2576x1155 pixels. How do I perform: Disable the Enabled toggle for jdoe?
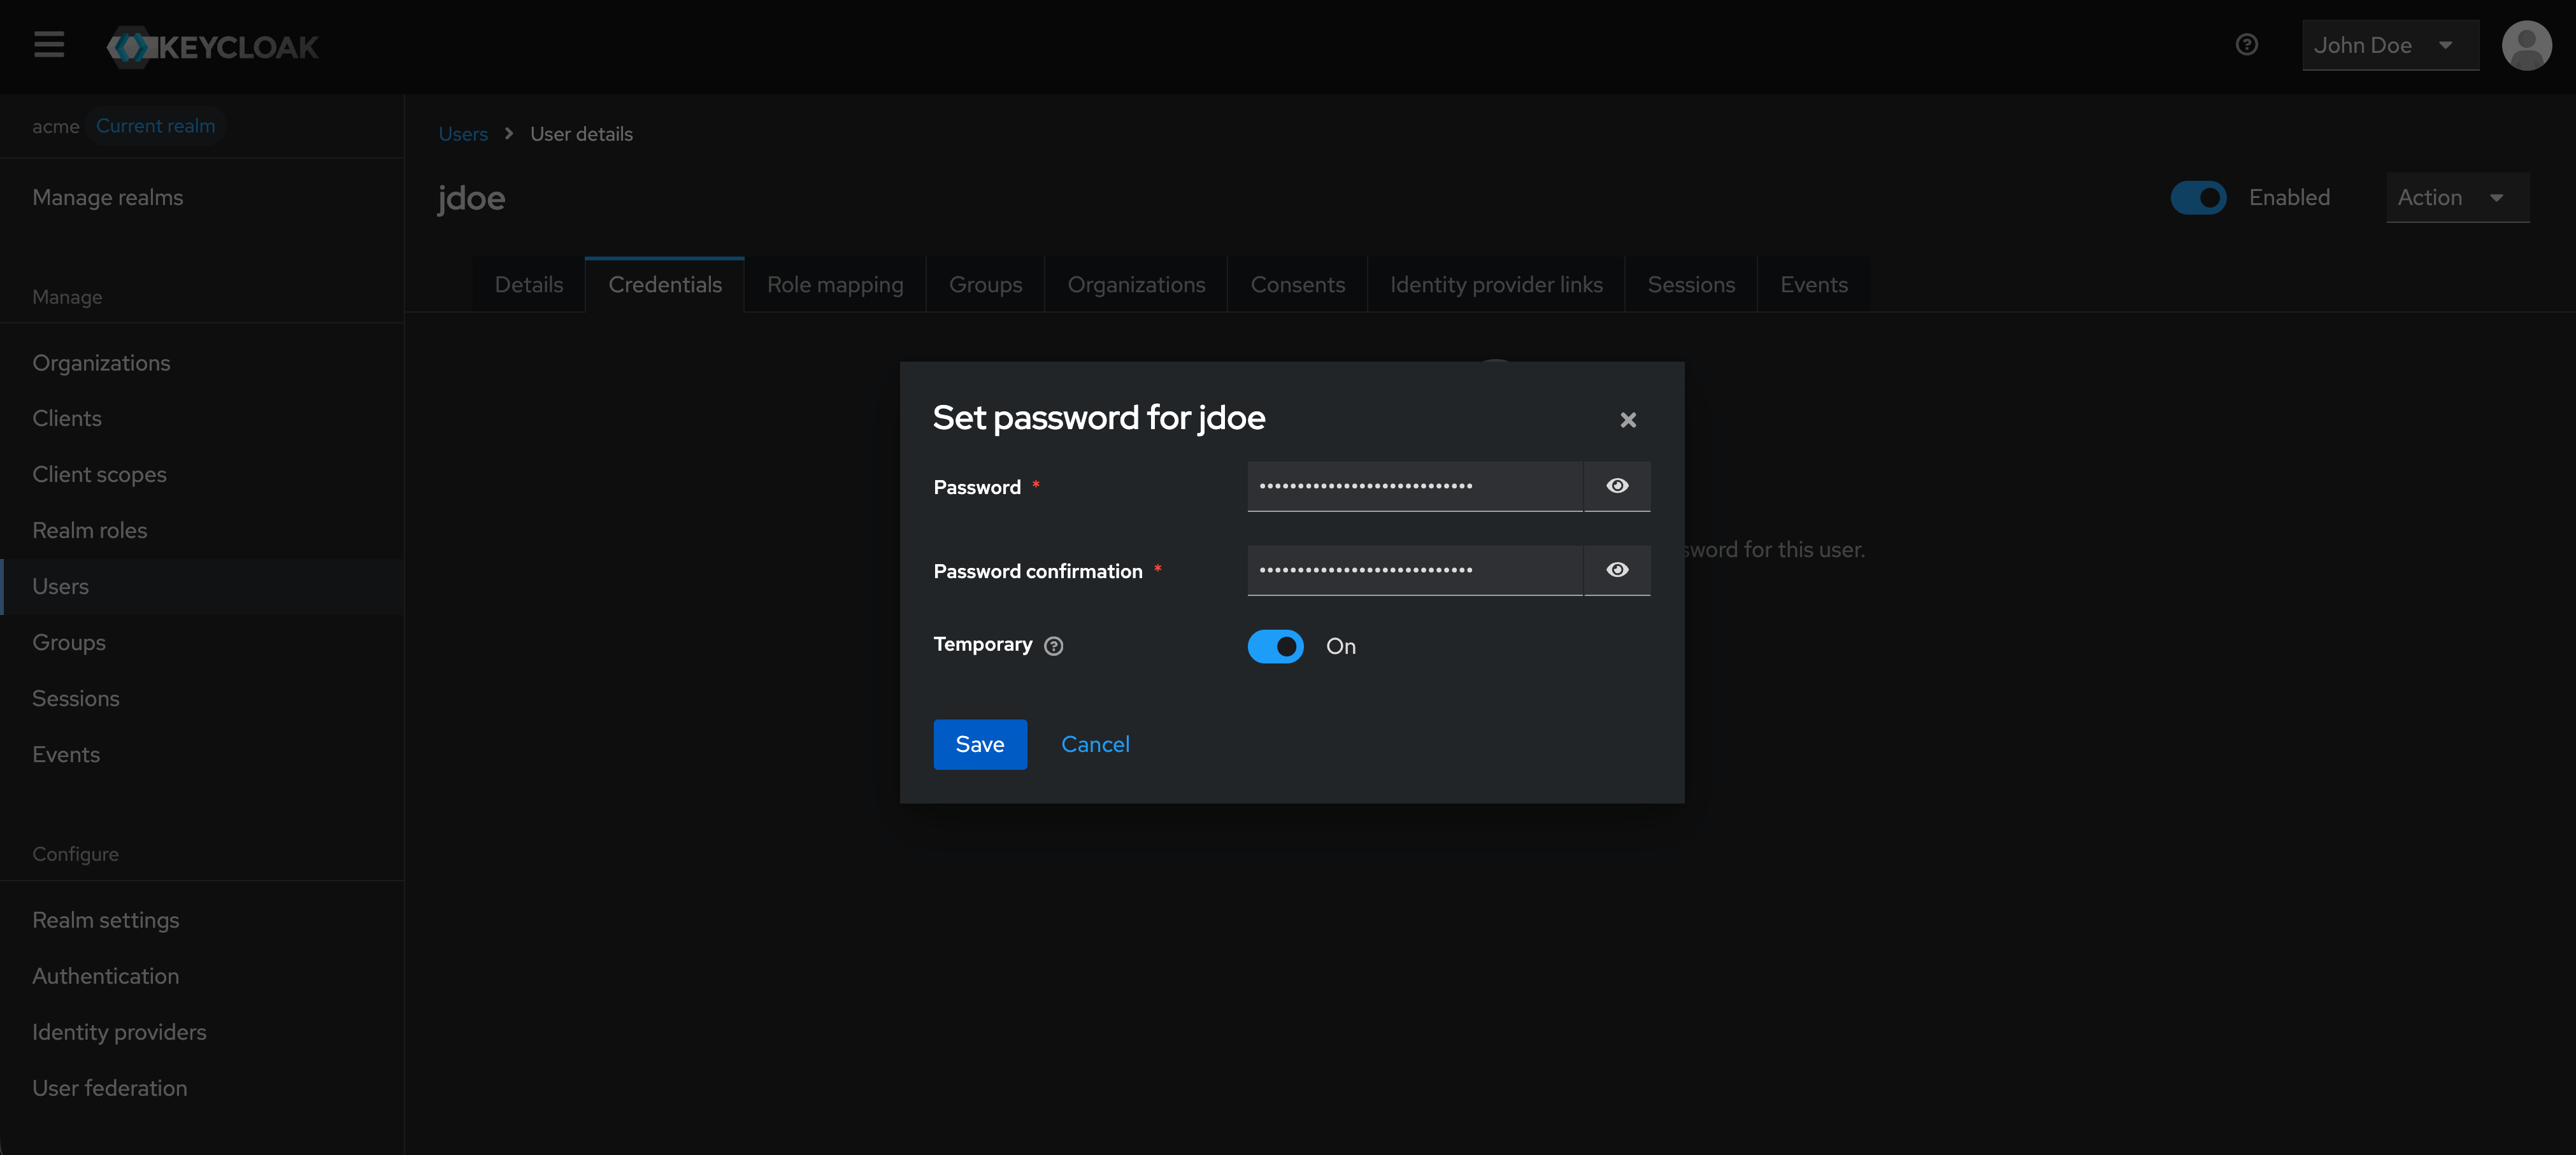2199,197
